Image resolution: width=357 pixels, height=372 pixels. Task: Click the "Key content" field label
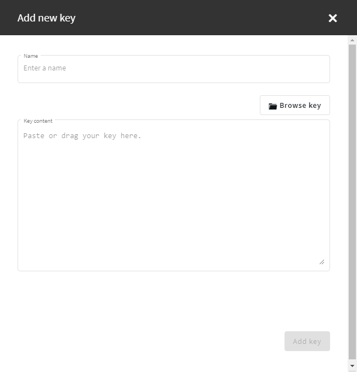tap(38, 121)
